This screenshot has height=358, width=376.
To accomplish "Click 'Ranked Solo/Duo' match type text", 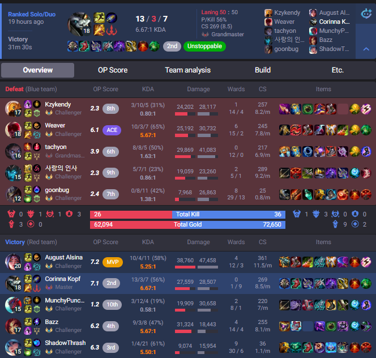I will (32, 14).
